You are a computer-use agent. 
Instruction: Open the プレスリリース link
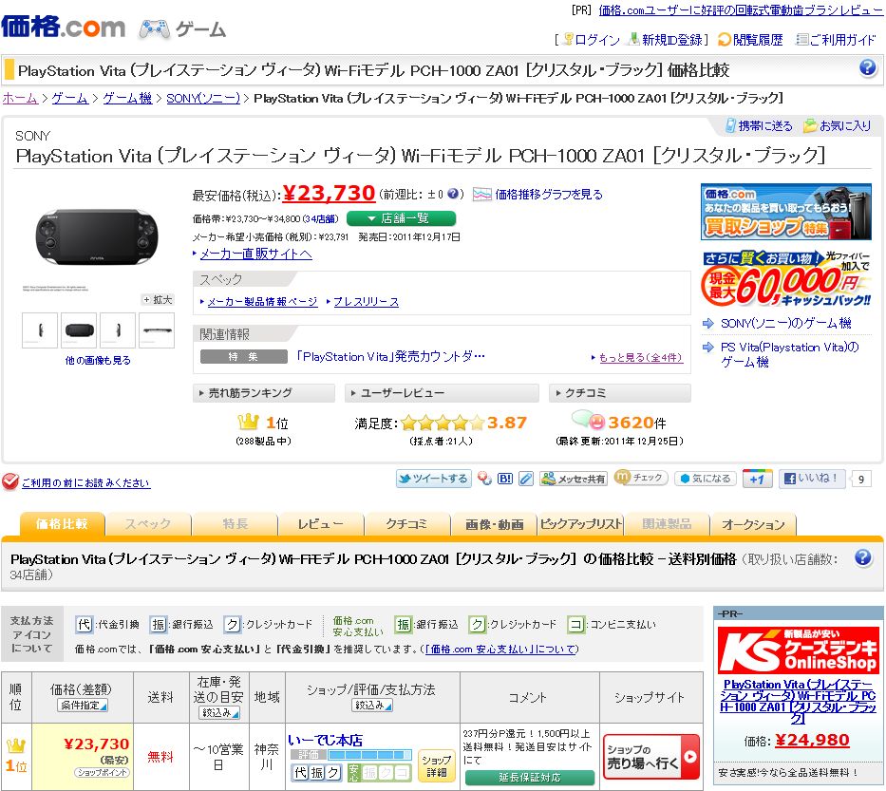click(x=367, y=302)
